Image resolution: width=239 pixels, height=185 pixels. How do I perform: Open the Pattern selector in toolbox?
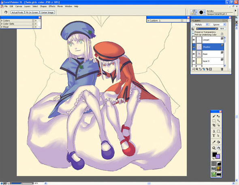[213, 169]
